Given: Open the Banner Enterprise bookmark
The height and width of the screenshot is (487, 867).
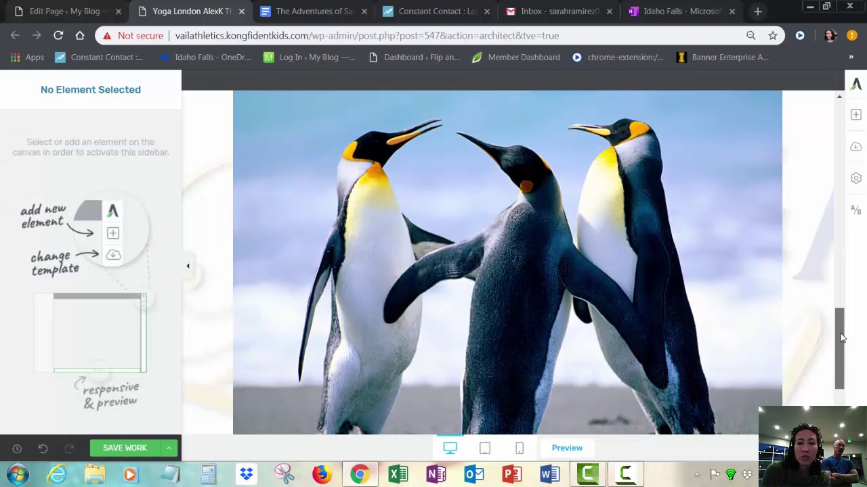Looking at the screenshot, I should (x=723, y=57).
